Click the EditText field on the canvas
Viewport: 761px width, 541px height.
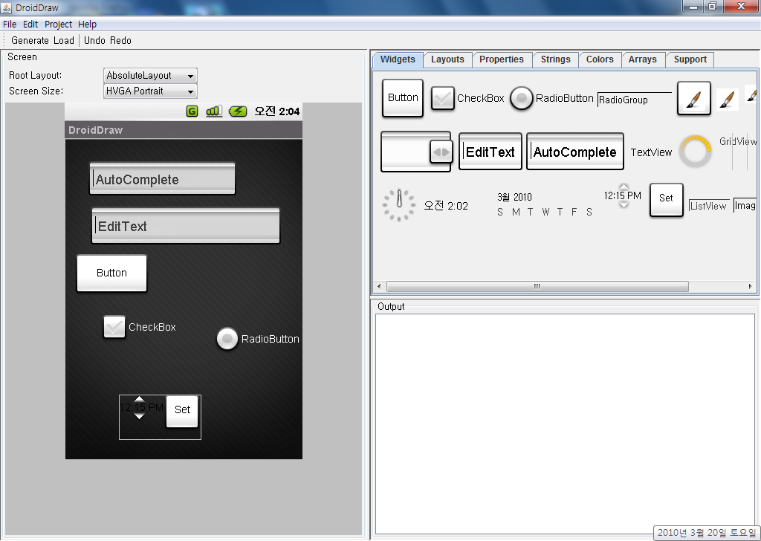[x=185, y=226]
